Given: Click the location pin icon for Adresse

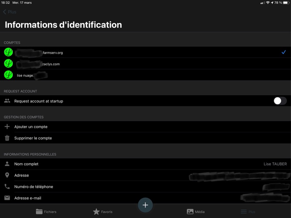Looking at the screenshot, I should click(7, 175).
